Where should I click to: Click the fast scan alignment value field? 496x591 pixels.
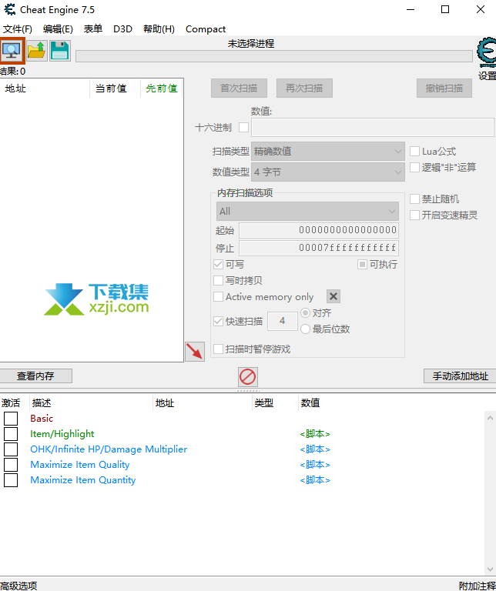point(282,321)
